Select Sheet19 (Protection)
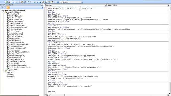The image size is (171, 96). coord(15,31)
